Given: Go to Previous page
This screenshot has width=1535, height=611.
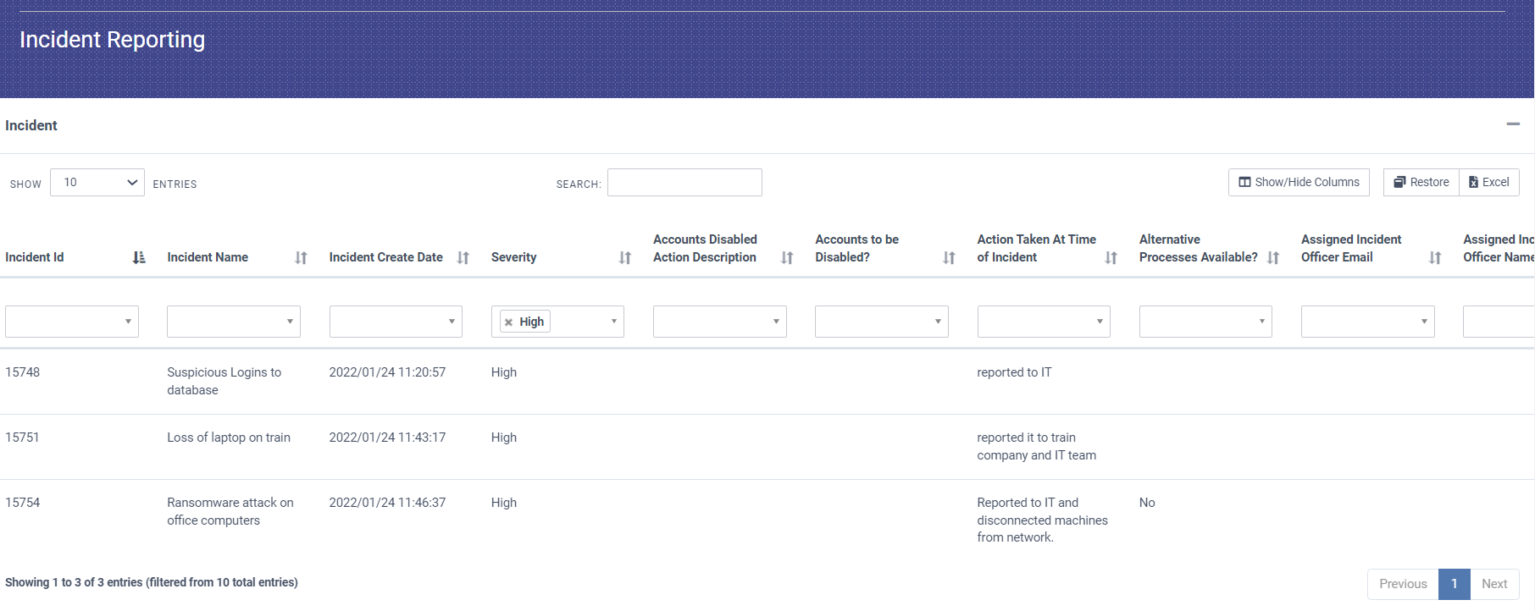Looking at the screenshot, I should 1403,584.
